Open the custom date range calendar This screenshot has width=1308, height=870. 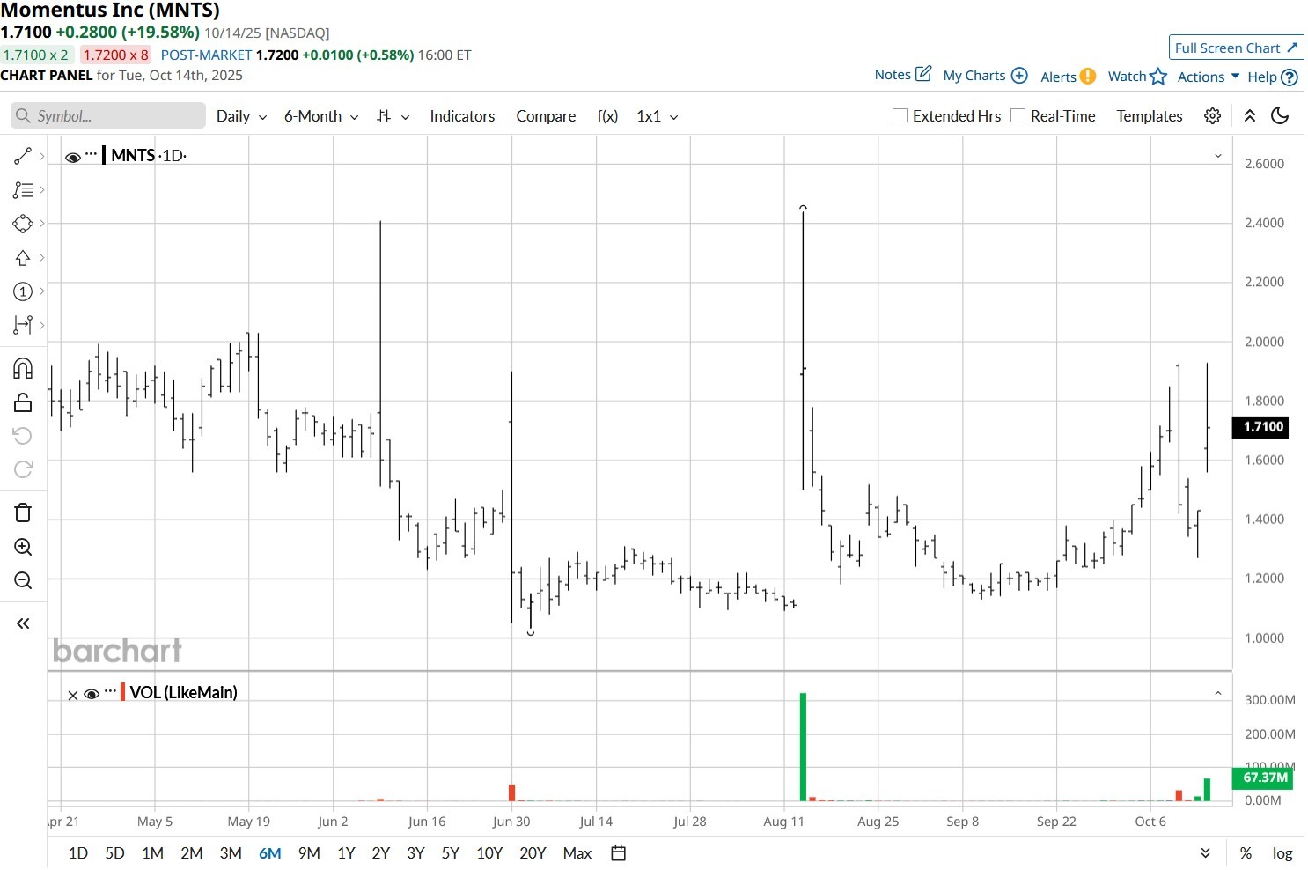[x=619, y=853]
